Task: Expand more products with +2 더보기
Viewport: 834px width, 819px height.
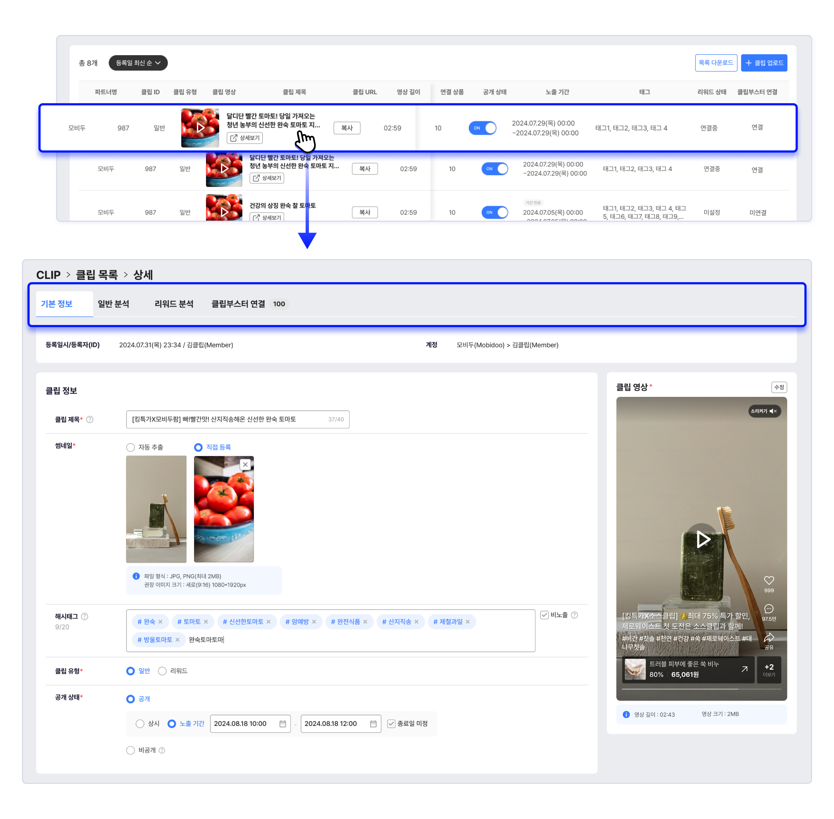Action: pyautogui.click(x=769, y=670)
